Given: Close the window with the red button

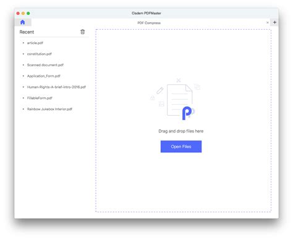Looking at the screenshot, I should pos(18,13).
